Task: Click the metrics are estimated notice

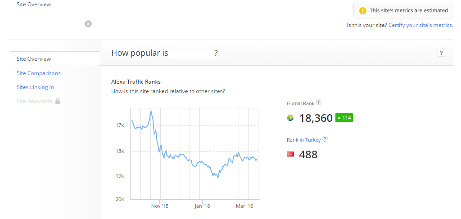Action: pos(408,10)
